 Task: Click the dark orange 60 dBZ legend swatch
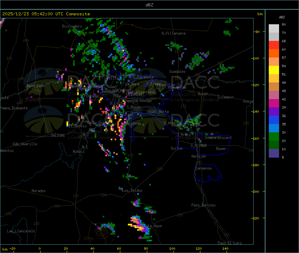coord(274,54)
